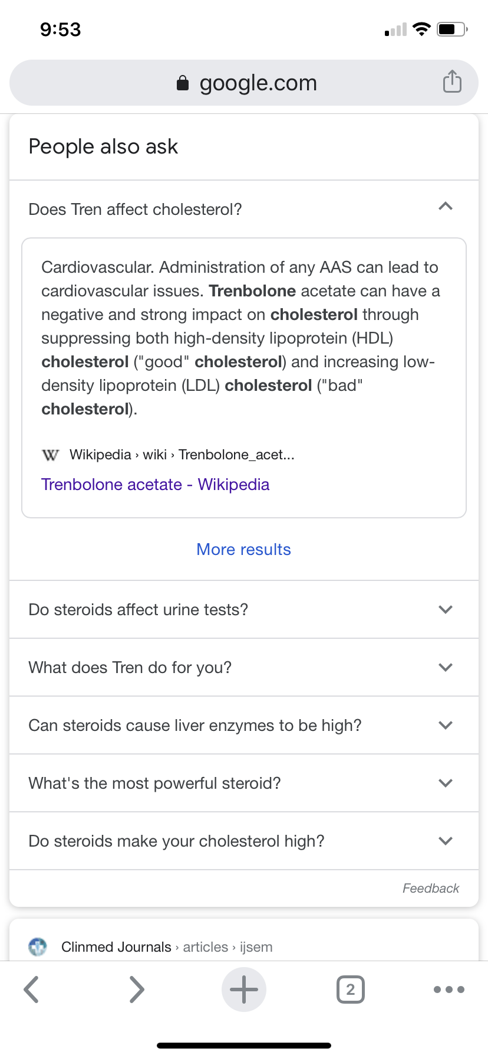Expand steroids make cholesterol high question
Screen dimensions: 488x1058
pyautogui.click(x=446, y=841)
